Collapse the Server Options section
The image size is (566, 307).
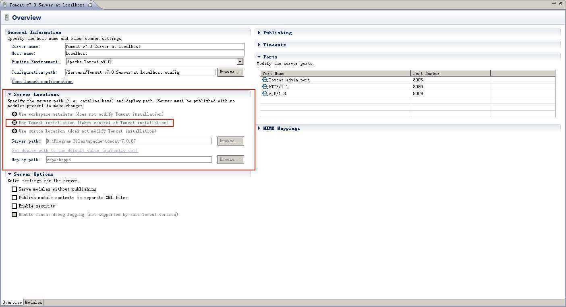[10, 174]
